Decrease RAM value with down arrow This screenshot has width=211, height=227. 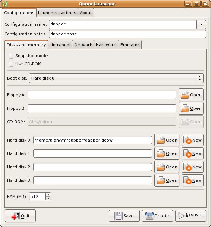tap(48, 198)
